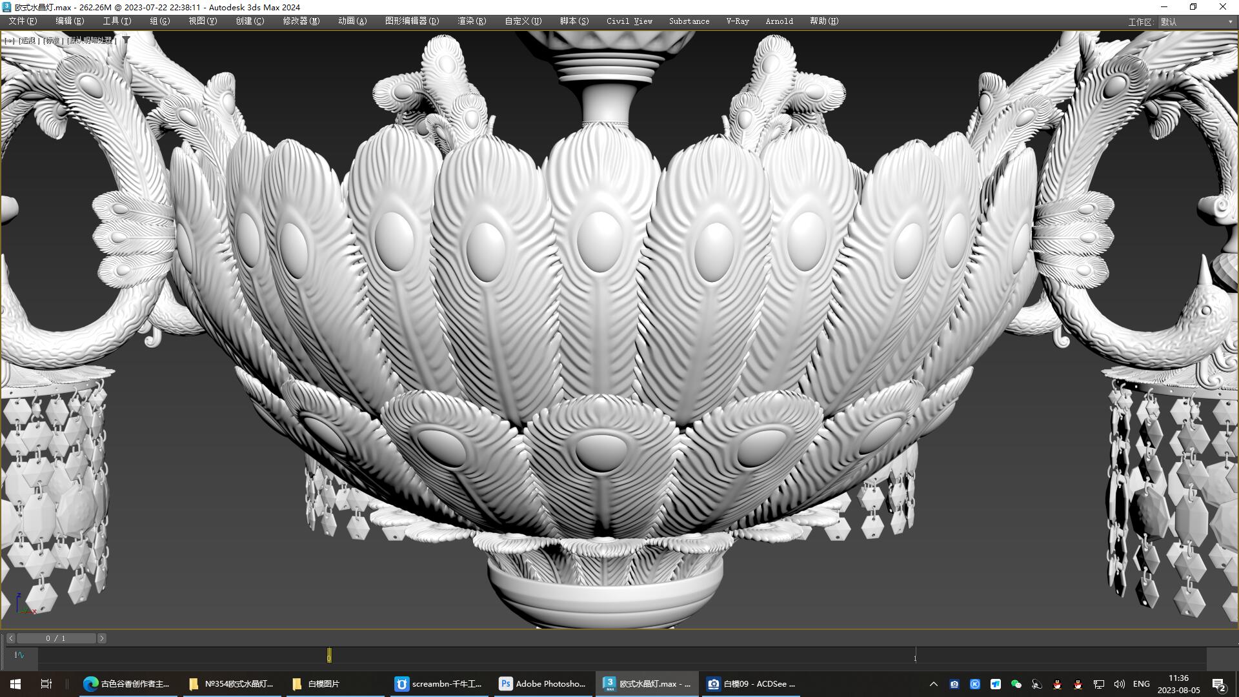1239x697 pixels.
Task: Open Task View from the taskbar
Action: tap(45, 684)
